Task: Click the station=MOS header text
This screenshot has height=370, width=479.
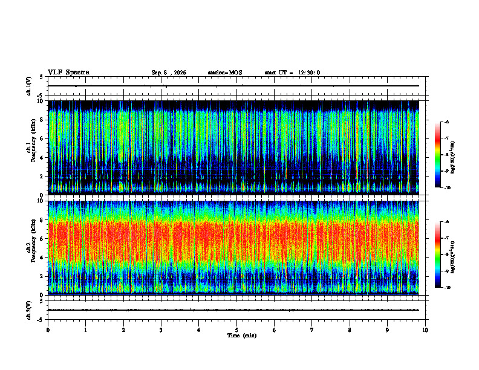Action: 225,73
